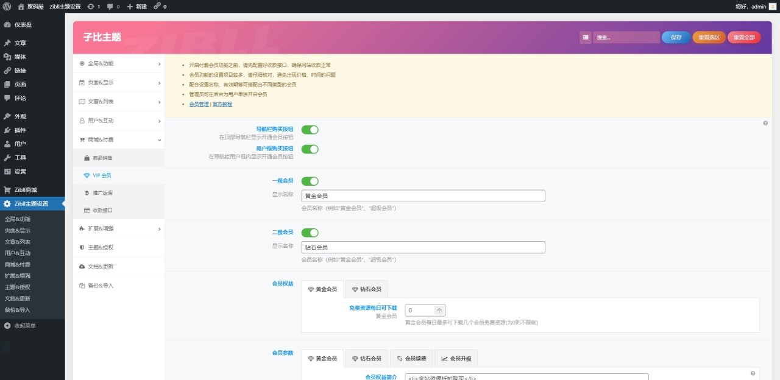
Task: Open the 官方教程 link
Action: (x=222, y=104)
